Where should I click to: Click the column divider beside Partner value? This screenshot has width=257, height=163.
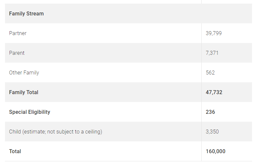point(201,33)
